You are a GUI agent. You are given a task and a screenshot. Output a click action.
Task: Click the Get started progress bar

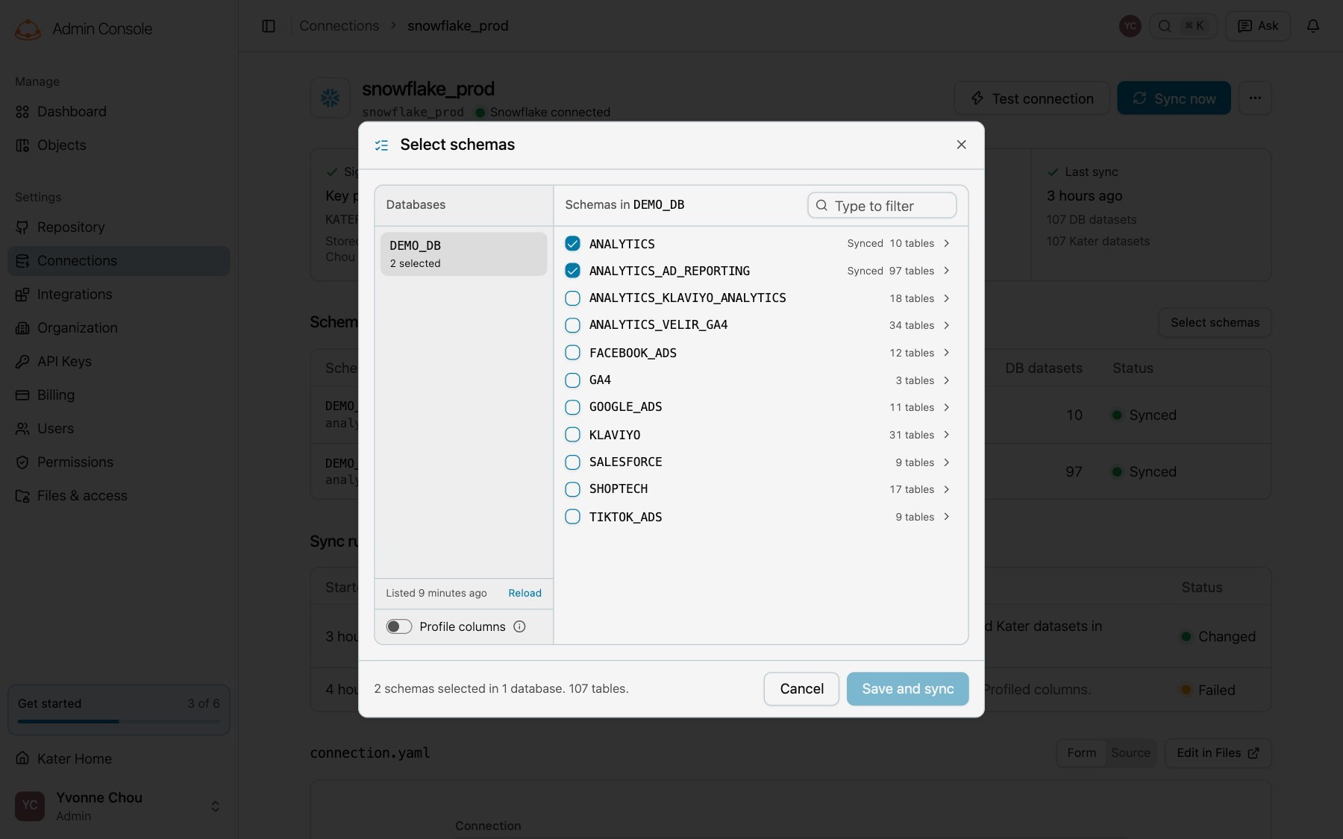click(119, 721)
